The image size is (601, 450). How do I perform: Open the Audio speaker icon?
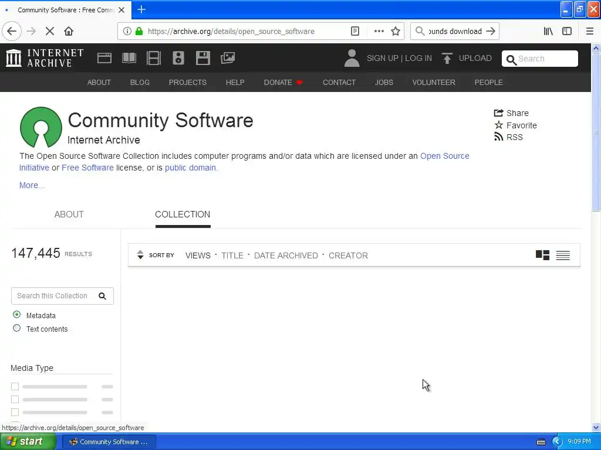[178, 58]
